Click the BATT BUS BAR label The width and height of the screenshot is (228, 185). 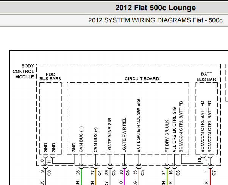click(206, 77)
